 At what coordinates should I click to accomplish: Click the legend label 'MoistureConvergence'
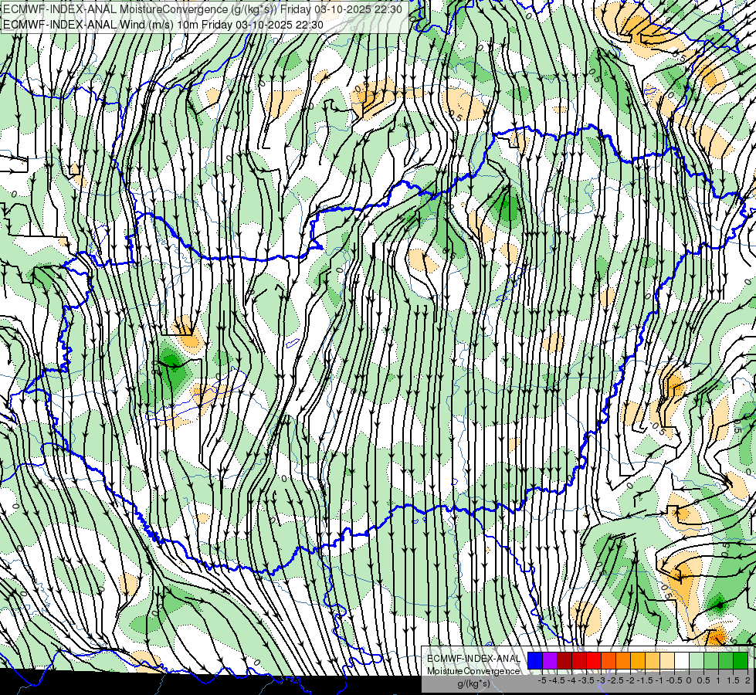tap(473, 671)
